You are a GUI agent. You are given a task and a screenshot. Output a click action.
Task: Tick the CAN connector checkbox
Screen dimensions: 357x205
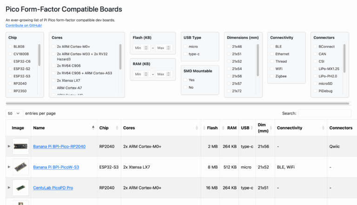(315, 54)
